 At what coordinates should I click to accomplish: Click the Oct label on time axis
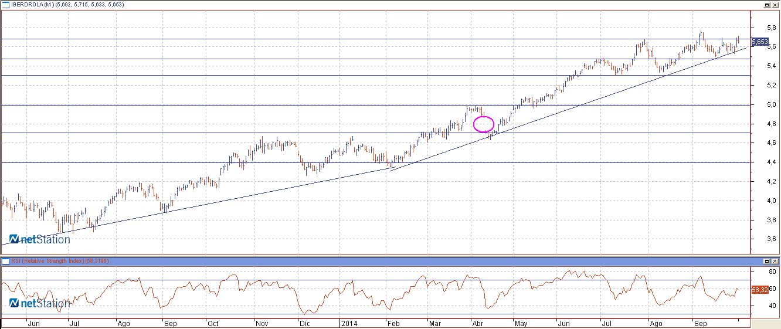point(213,323)
